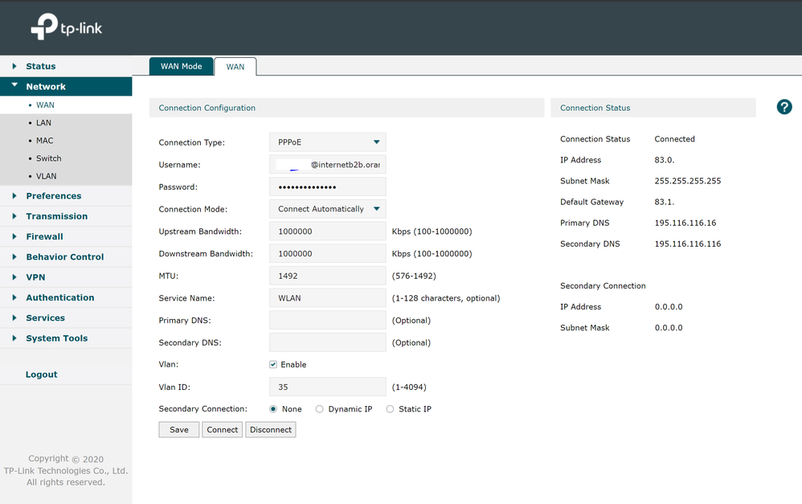Switch to the WAN Mode tab
This screenshot has height=504, width=802.
click(x=181, y=66)
